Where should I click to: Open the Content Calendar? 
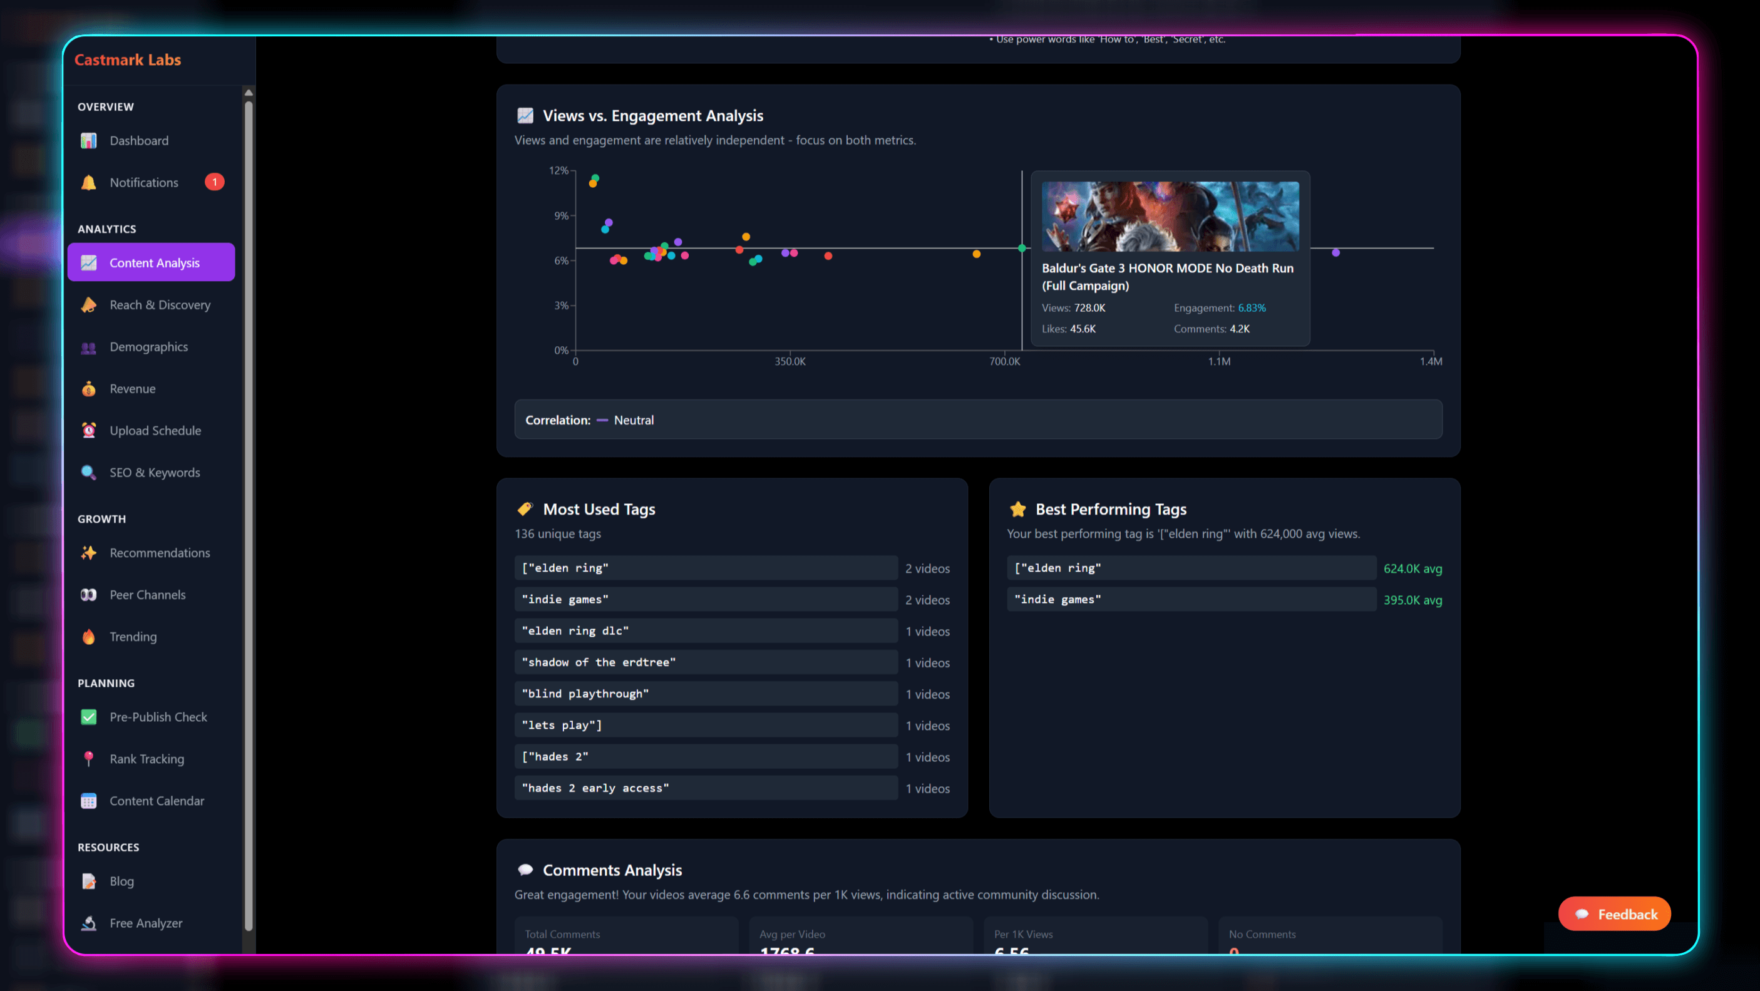click(x=90, y=801)
